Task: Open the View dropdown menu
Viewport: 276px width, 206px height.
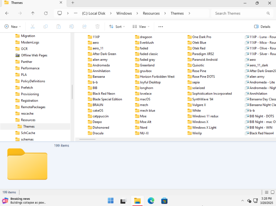Action: pyautogui.click(x=141, y=26)
